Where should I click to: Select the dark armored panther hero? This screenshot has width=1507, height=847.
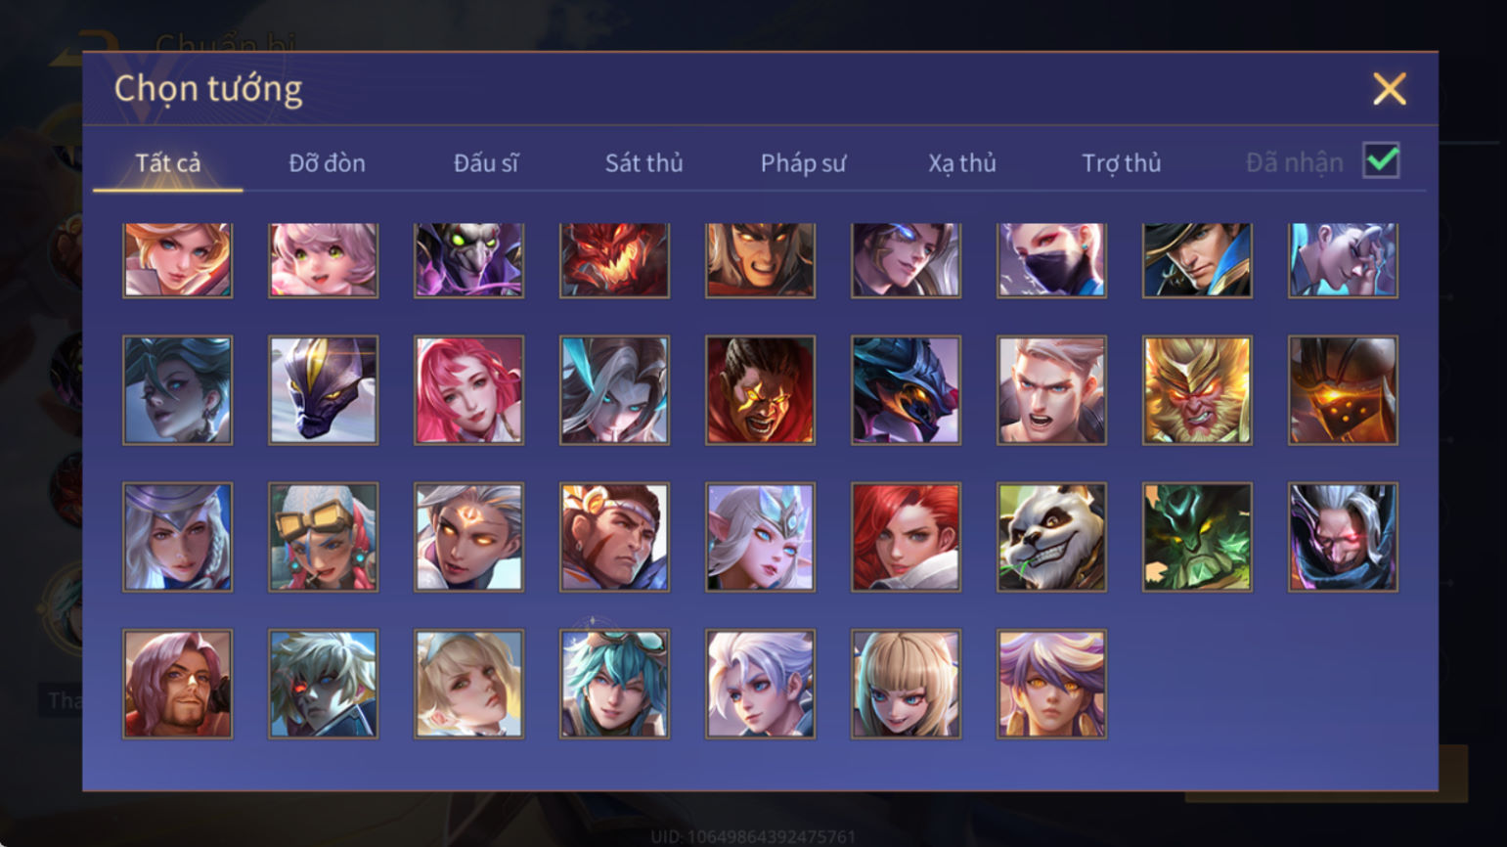[323, 390]
